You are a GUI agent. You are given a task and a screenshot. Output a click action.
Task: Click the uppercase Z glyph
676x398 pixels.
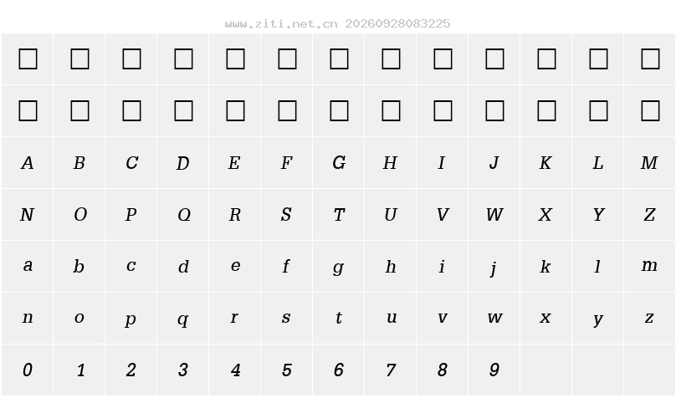point(649,215)
